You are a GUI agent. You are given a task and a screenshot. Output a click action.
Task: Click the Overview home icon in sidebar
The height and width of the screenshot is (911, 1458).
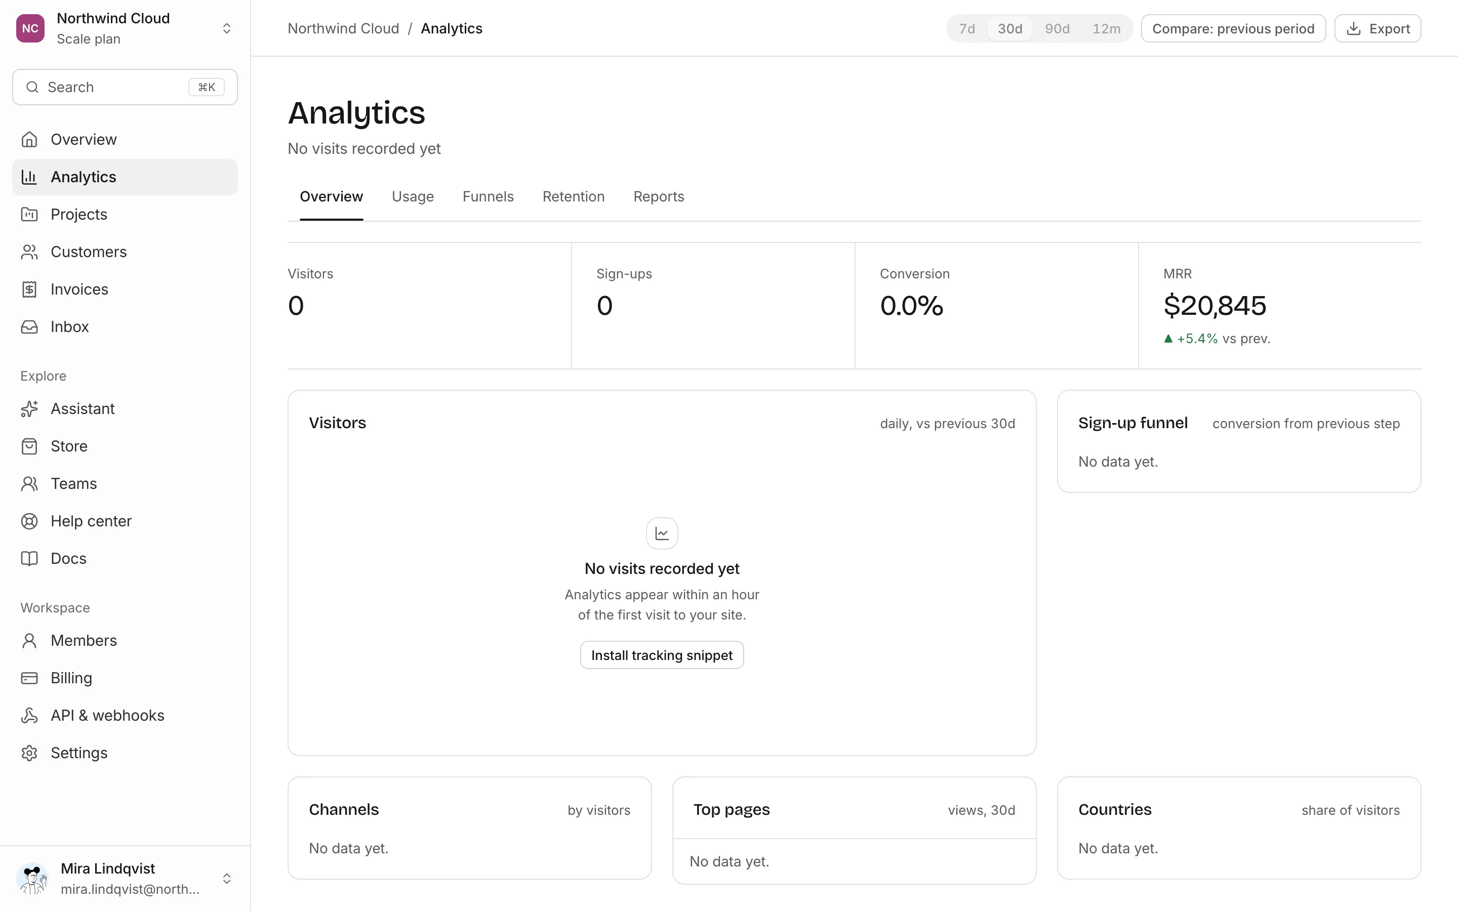pos(29,139)
